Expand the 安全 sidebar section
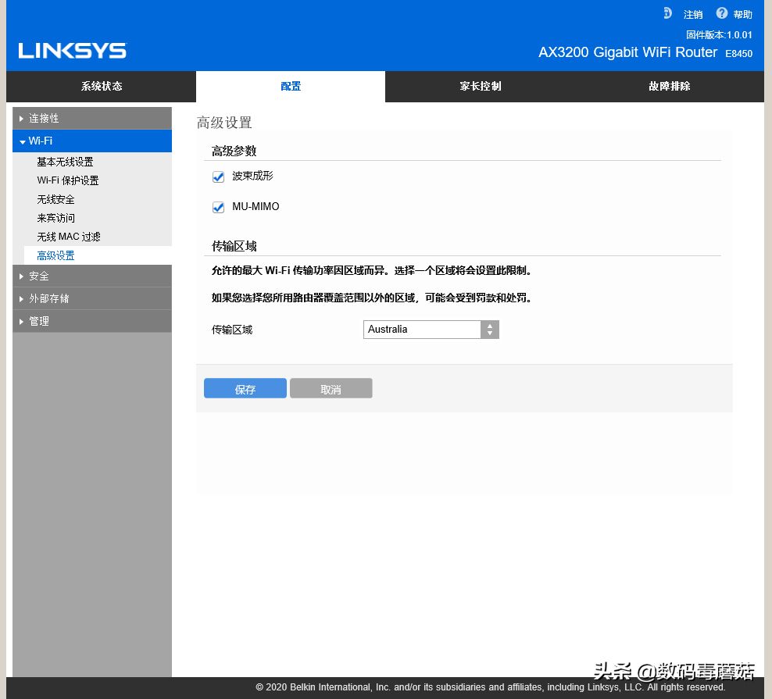 (92, 276)
